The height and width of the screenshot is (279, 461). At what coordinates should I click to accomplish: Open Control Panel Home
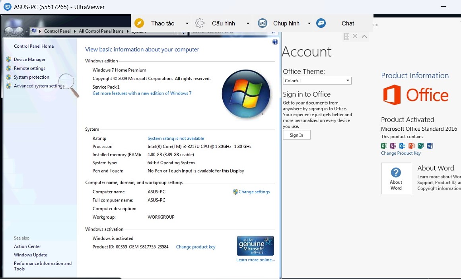[34, 46]
